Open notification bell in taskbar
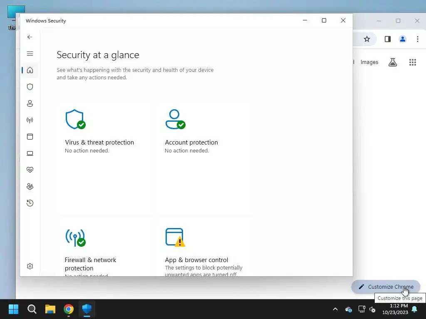The image size is (426, 319). (x=415, y=309)
